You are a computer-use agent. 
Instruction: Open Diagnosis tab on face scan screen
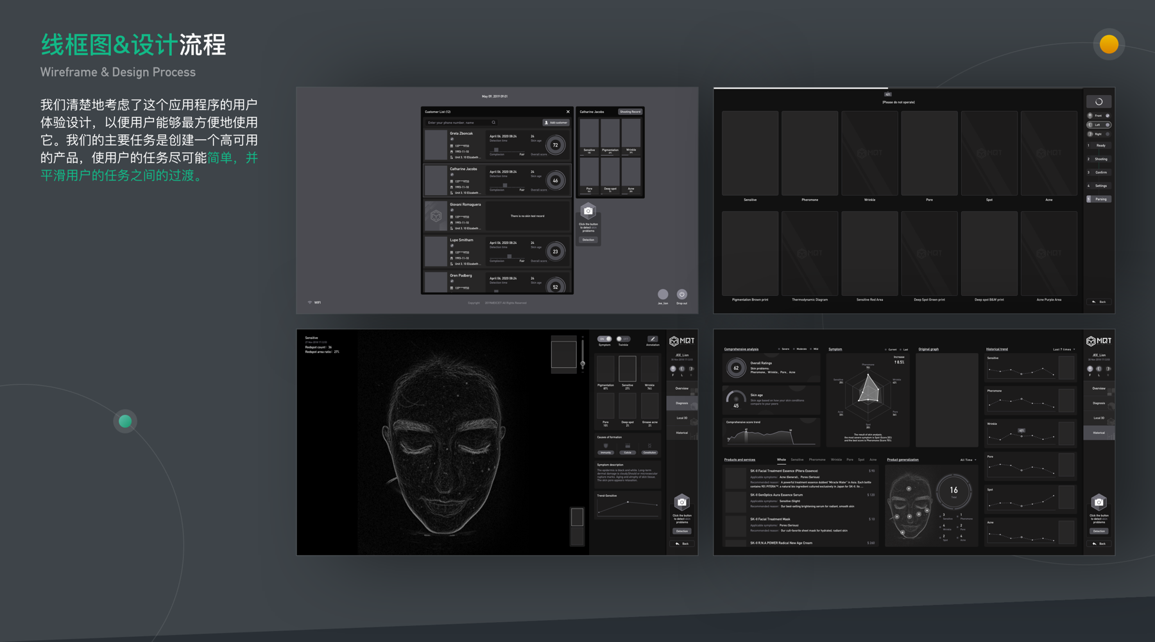[682, 403]
